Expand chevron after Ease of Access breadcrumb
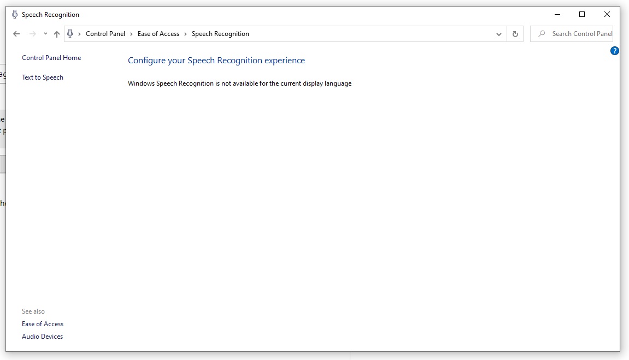The height and width of the screenshot is (360, 629). [x=185, y=34]
